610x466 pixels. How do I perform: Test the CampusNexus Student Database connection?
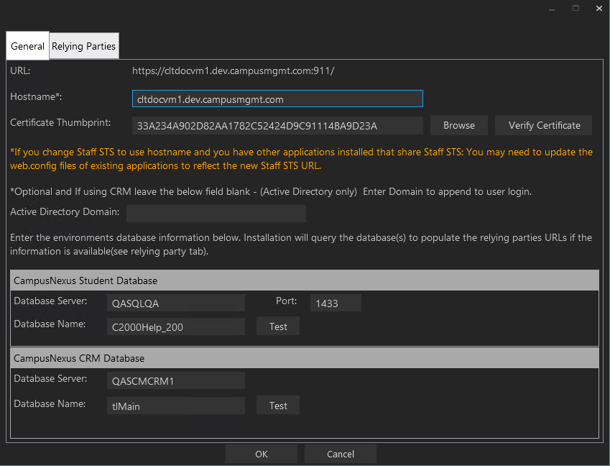coord(277,326)
